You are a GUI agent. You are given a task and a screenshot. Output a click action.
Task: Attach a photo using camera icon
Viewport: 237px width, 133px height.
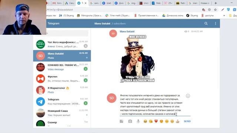click(x=130, y=121)
